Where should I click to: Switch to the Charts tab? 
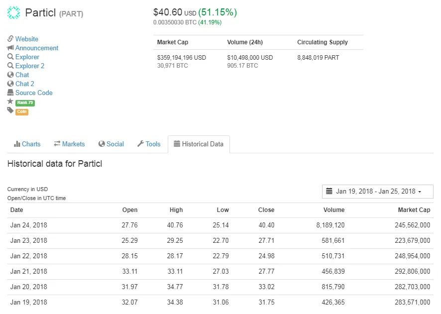[27, 144]
